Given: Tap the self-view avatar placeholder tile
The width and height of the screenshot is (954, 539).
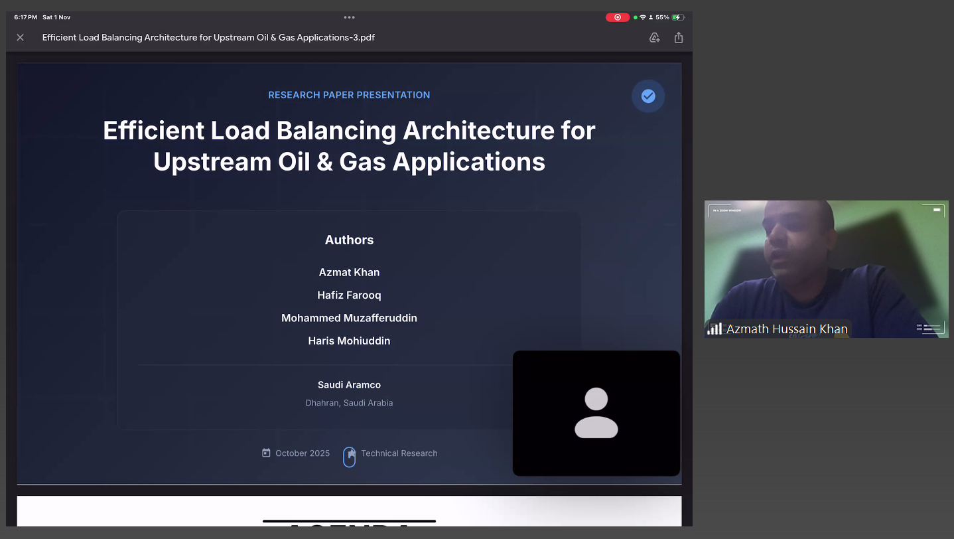Looking at the screenshot, I should (x=596, y=413).
